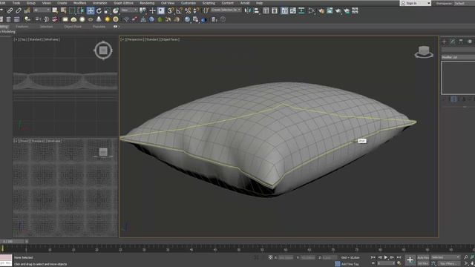This screenshot has width=475, height=267.
Task: Open the Modifier List dropdown
Action: coord(458,57)
